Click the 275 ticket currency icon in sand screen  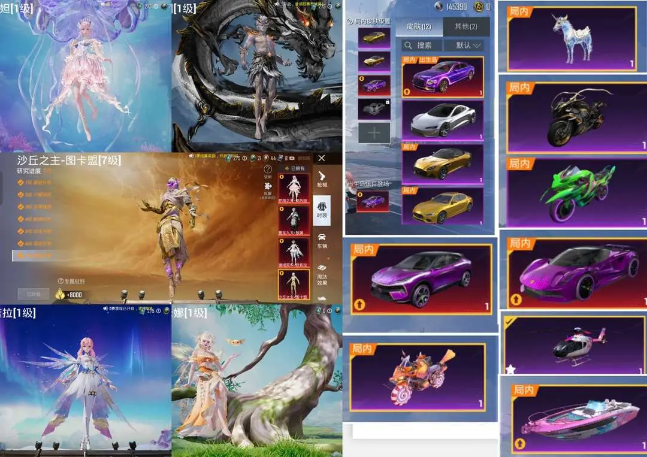(229, 158)
